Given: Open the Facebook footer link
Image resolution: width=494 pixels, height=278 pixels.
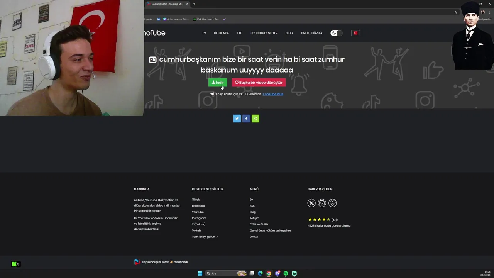Looking at the screenshot, I should (199, 206).
